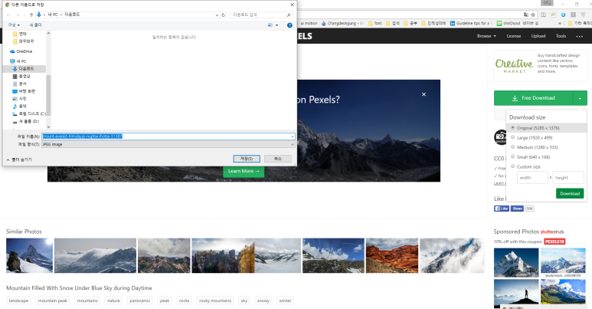The image size is (592, 309).
Task: Click the Free Download button
Action: click(x=533, y=98)
